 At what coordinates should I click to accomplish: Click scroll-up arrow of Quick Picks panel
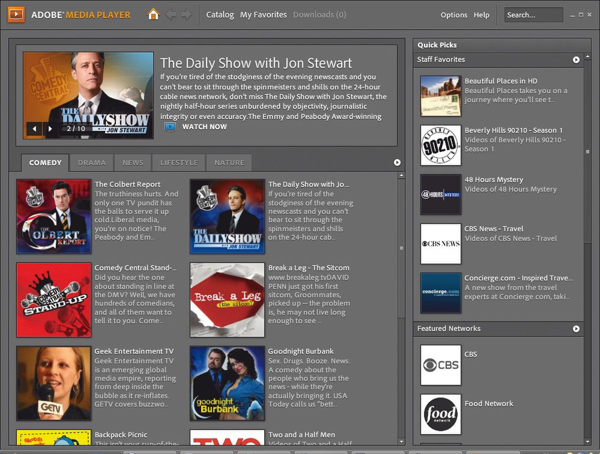pyautogui.click(x=587, y=56)
